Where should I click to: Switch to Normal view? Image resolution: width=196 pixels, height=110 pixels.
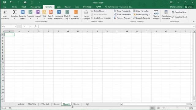pos(153,108)
